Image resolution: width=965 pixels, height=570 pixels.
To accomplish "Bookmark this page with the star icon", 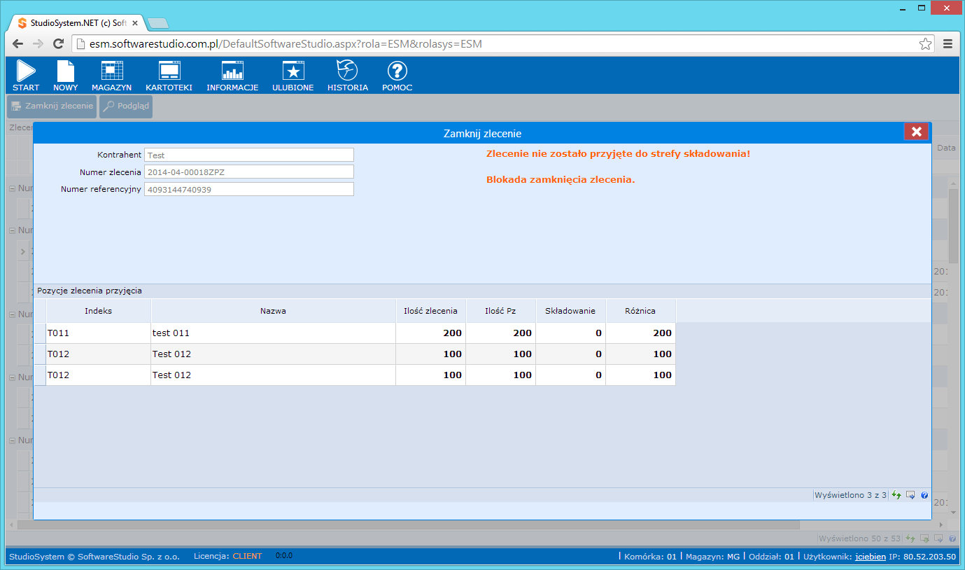I will point(925,44).
